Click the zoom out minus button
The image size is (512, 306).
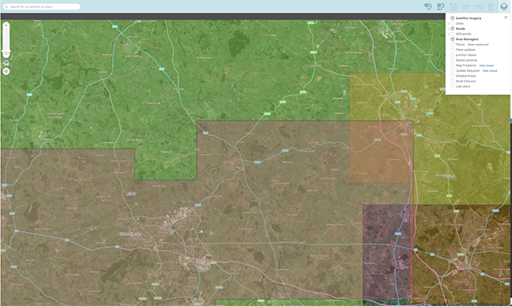click(6, 54)
